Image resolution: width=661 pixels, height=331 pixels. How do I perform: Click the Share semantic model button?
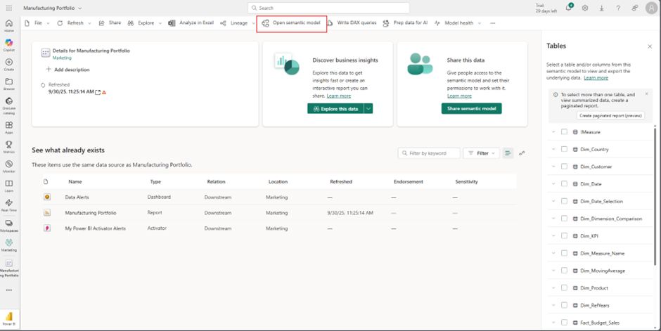pos(471,109)
